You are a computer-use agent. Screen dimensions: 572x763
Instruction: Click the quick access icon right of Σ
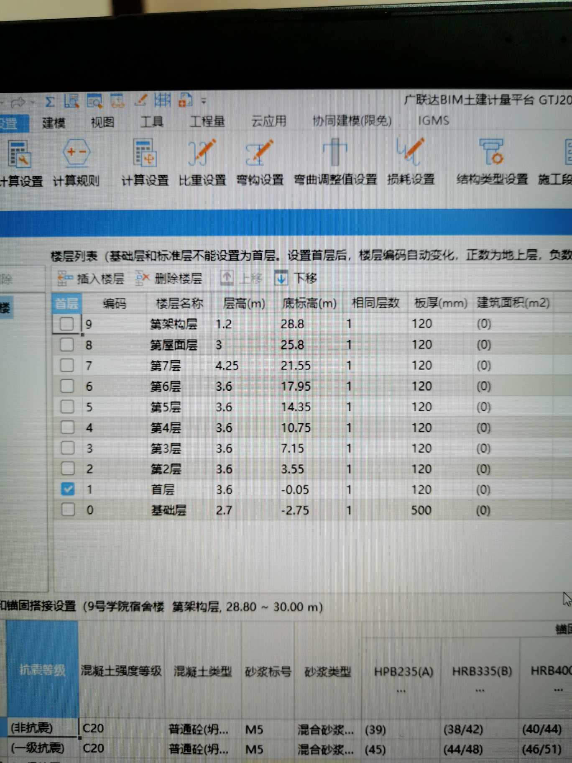coord(71,101)
